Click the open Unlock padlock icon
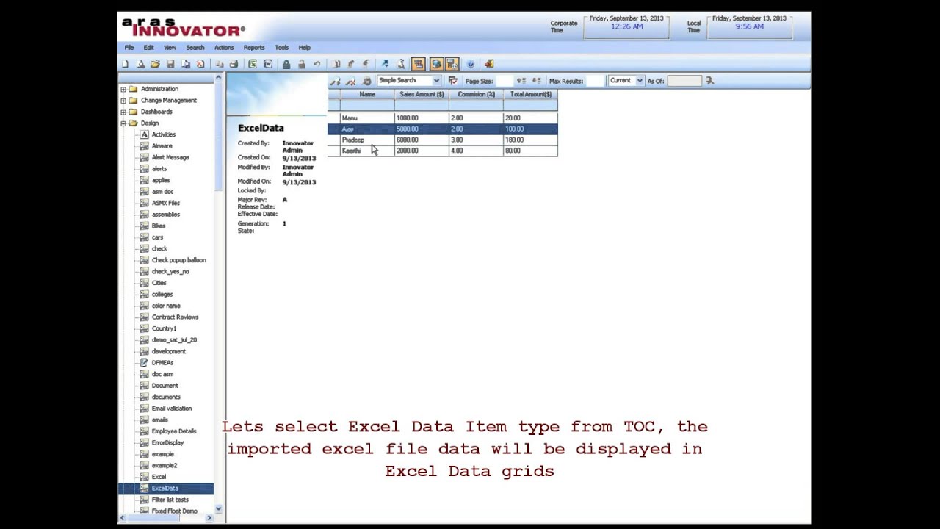The height and width of the screenshot is (529, 940). click(x=302, y=64)
